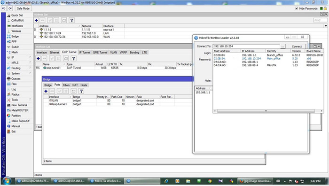The image size is (329, 186).
Task: Open New Terminal
Action: click(19, 105)
